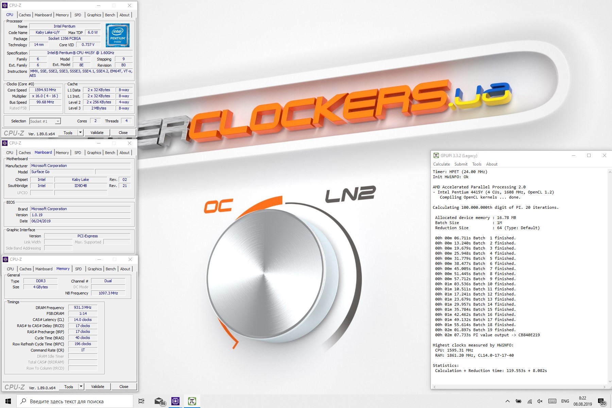The image size is (612, 408).
Task: Click NB Frequency 1097.3 MHz value
Action: click(108, 293)
